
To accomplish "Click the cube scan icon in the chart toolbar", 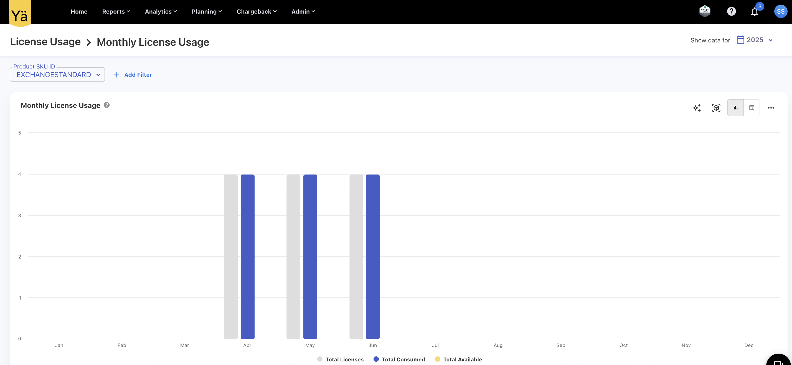I will click(716, 108).
